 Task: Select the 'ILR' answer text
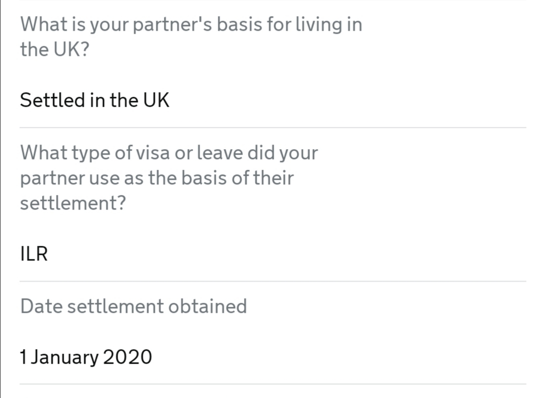[34, 254]
